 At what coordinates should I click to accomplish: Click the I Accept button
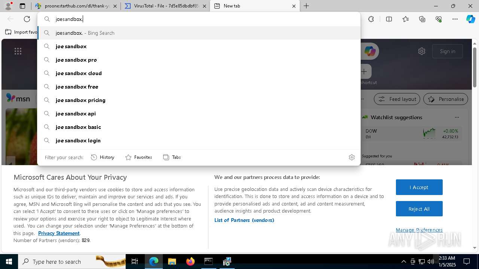pyautogui.click(x=419, y=187)
